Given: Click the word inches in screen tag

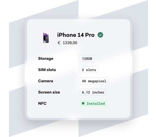Looking at the screenshot, I should (x=98, y=92).
